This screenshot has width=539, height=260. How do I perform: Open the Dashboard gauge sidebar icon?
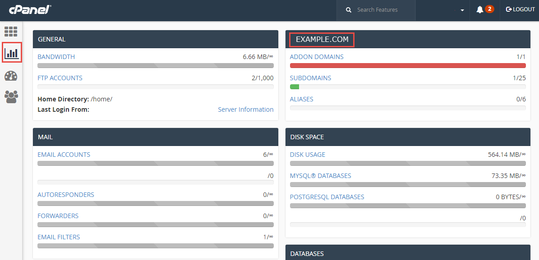[x=11, y=76]
